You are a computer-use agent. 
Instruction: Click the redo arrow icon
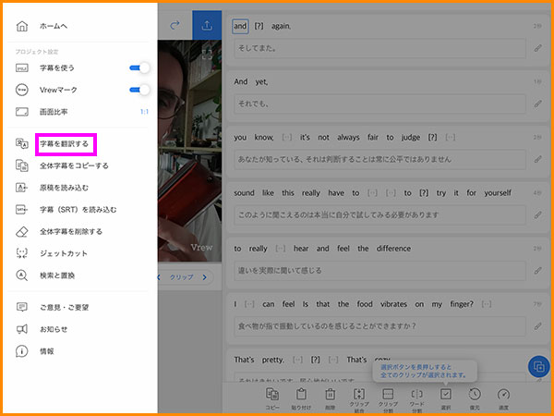(175, 25)
